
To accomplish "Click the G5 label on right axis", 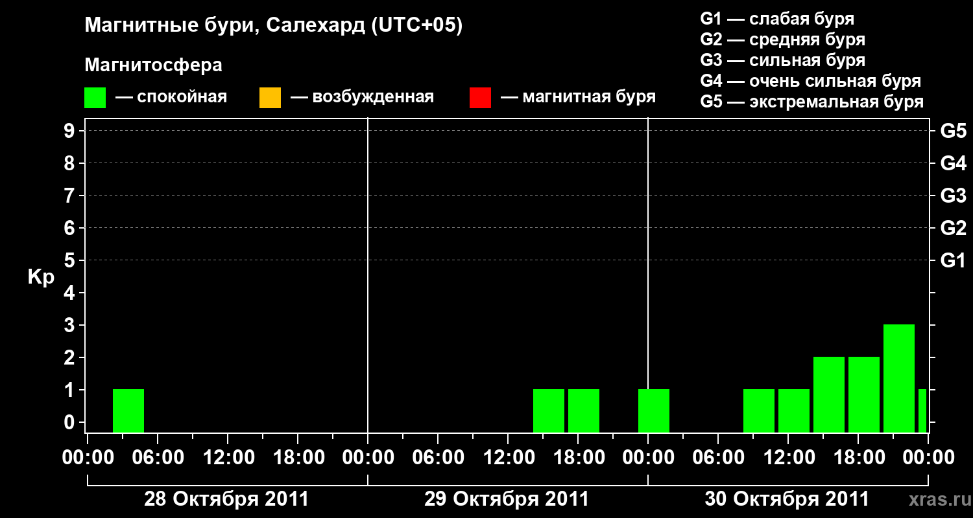I will [x=954, y=131].
